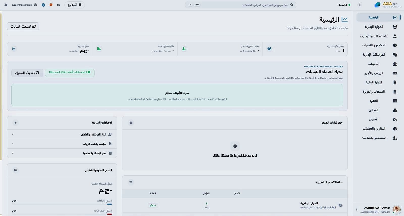Click the تحديث المحرك button
The height and width of the screenshot is (216, 404).
pos(27,73)
